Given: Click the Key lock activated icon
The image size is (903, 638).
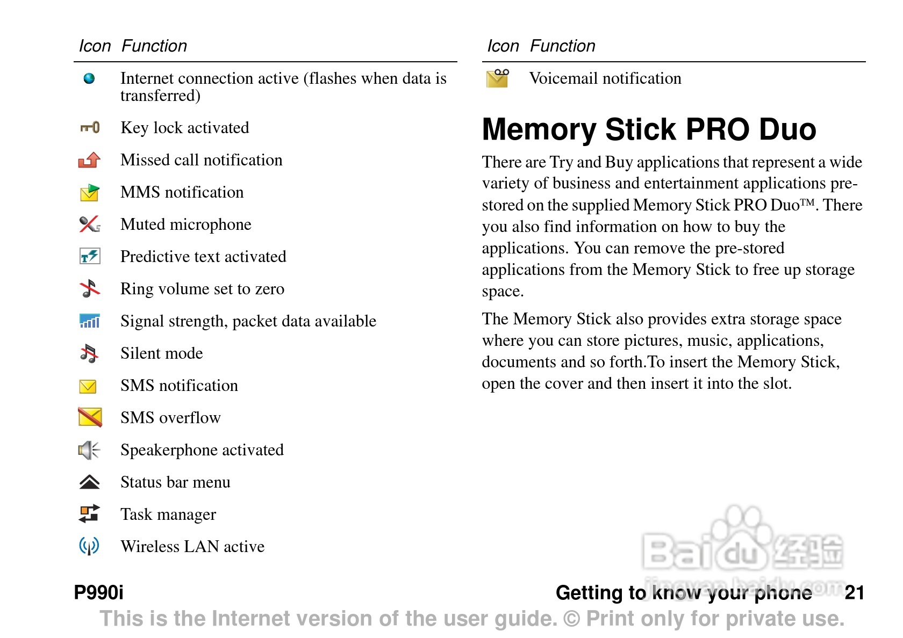Looking at the screenshot, I should coord(90,128).
